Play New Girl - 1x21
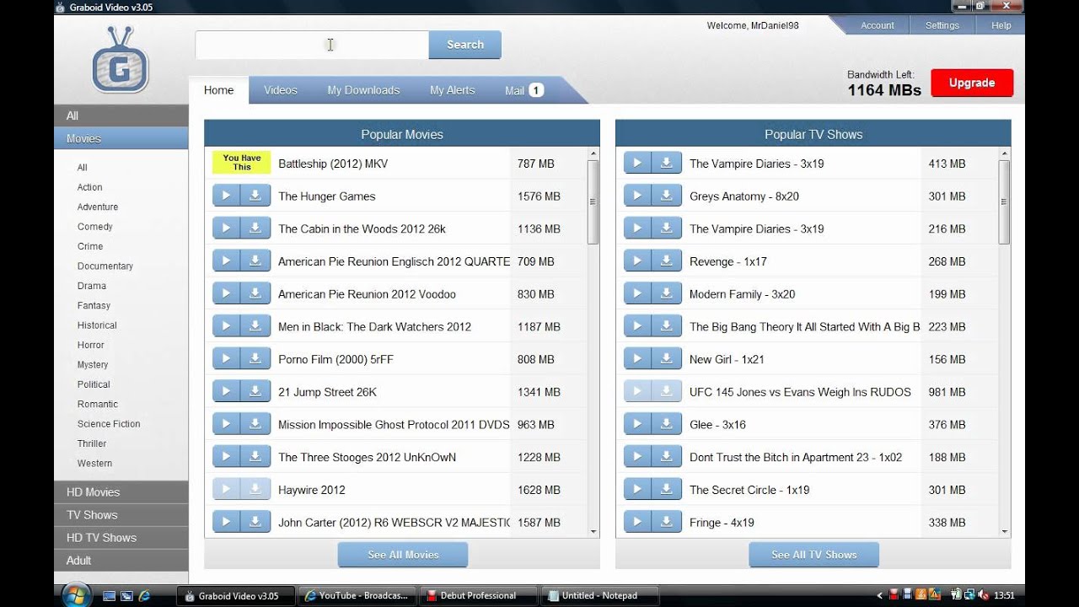This screenshot has width=1079, height=607. [x=637, y=359]
